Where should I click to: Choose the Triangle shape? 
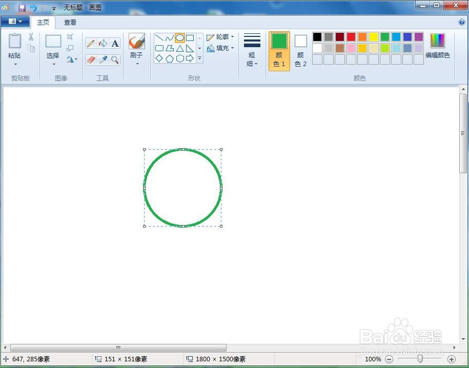coord(179,48)
